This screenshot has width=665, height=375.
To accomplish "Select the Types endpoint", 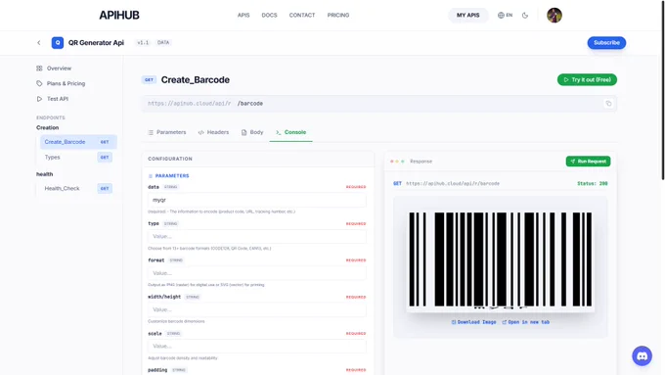I will [x=78, y=157].
